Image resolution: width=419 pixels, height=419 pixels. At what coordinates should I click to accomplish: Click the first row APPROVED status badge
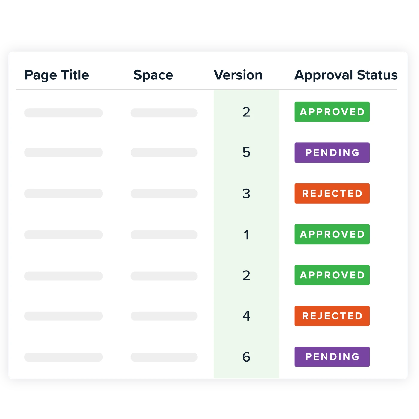(332, 112)
